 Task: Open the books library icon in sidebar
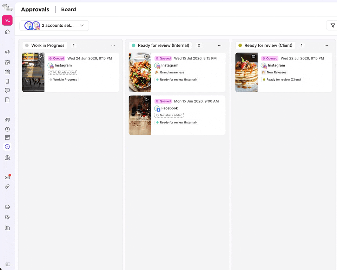pyautogui.click(x=7, y=157)
